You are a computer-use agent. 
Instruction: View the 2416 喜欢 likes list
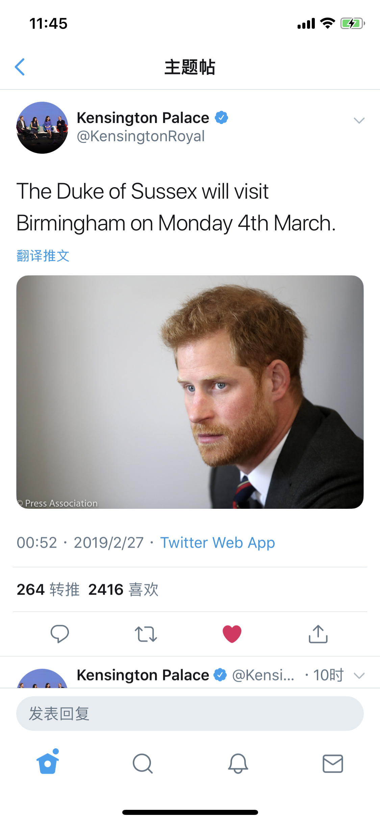123,590
